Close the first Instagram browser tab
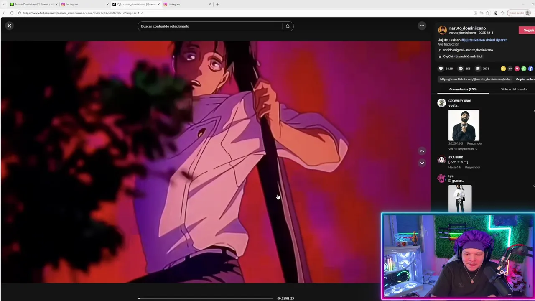Screen dimensions: 535x301 coord(107,4)
